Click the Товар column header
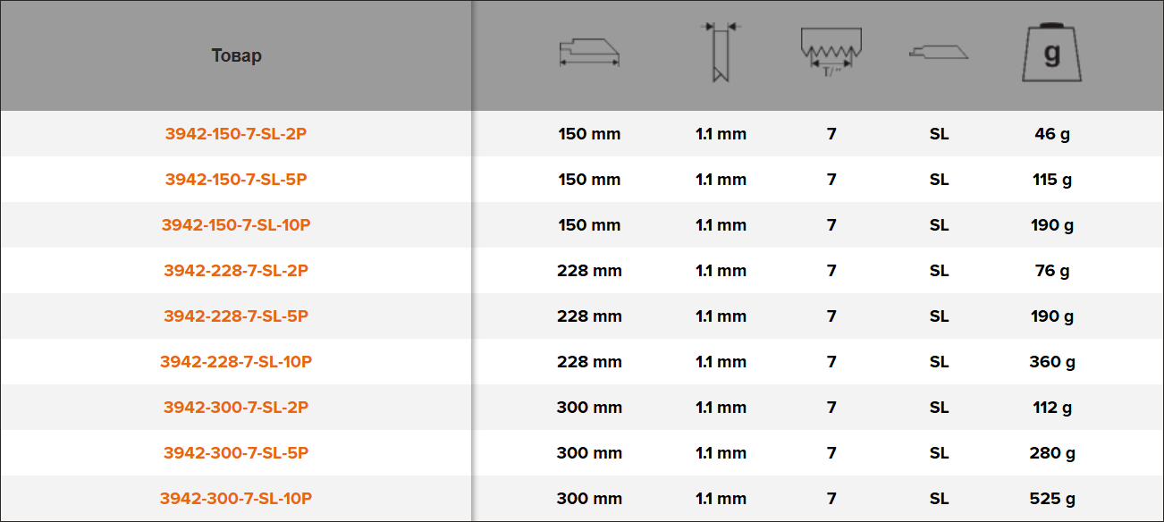This screenshot has width=1164, height=522. (x=237, y=55)
